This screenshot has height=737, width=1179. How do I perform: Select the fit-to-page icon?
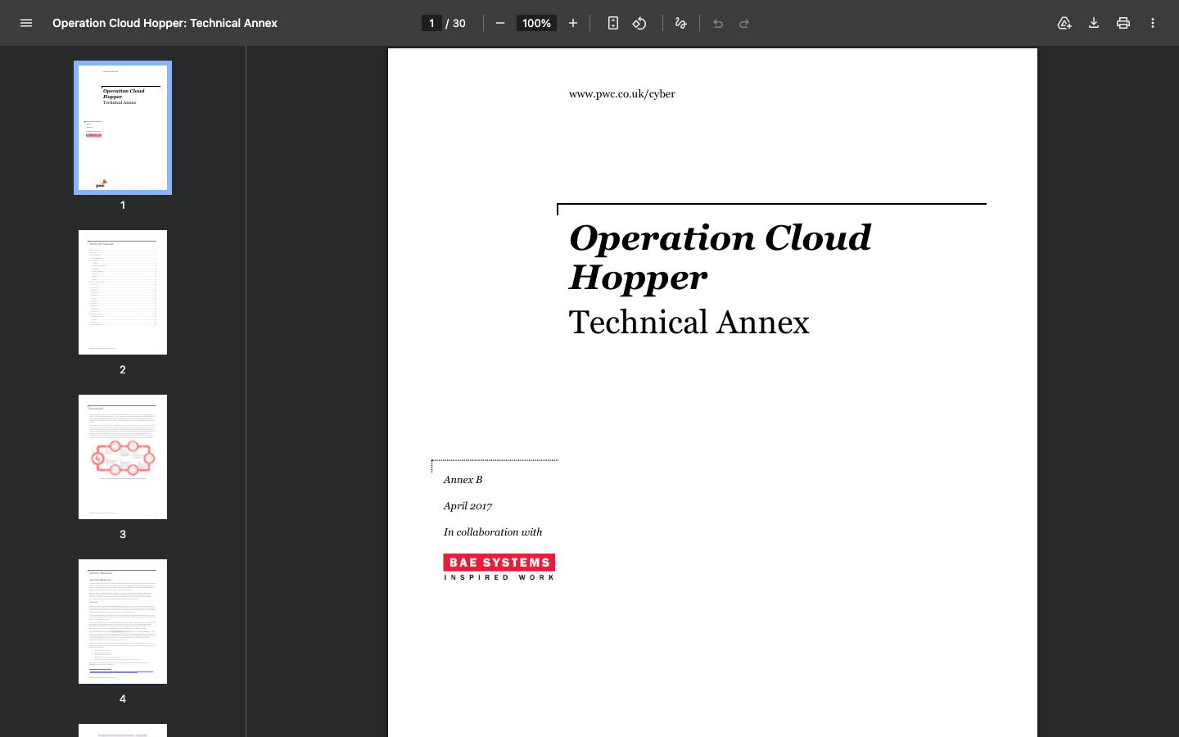click(x=612, y=23)
